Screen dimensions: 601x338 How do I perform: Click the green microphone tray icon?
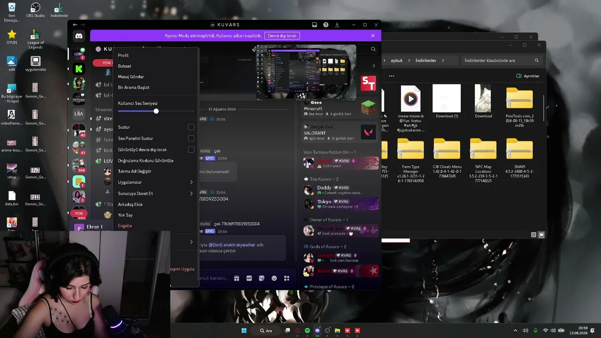point(535,330)
